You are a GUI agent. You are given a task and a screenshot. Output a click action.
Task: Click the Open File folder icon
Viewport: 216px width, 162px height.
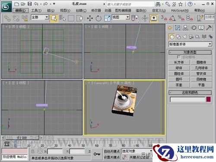(23, 4)
